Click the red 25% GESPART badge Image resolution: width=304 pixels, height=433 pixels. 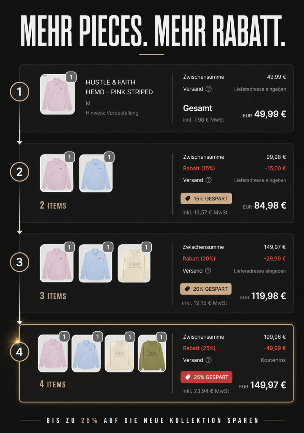point(206,377)
